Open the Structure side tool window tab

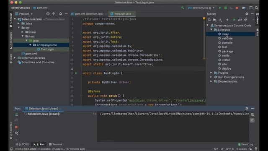tap(11, 41)
